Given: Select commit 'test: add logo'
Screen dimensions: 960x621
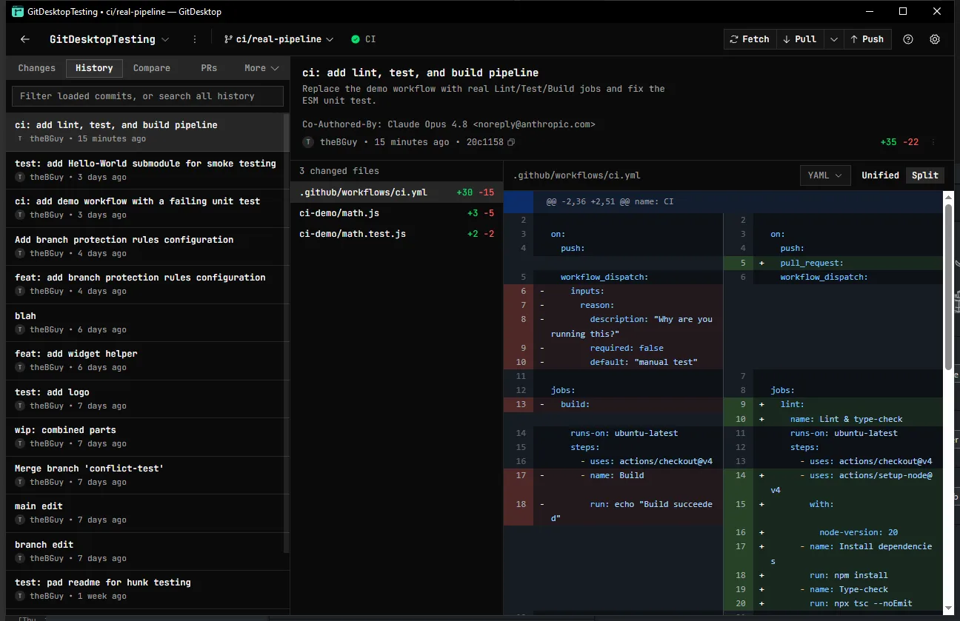Looking at the screenshot, I should pyautogui.click(x=144, y=399).
